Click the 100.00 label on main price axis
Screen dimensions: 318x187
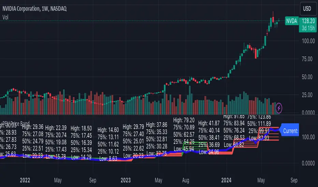click(308, 41)
